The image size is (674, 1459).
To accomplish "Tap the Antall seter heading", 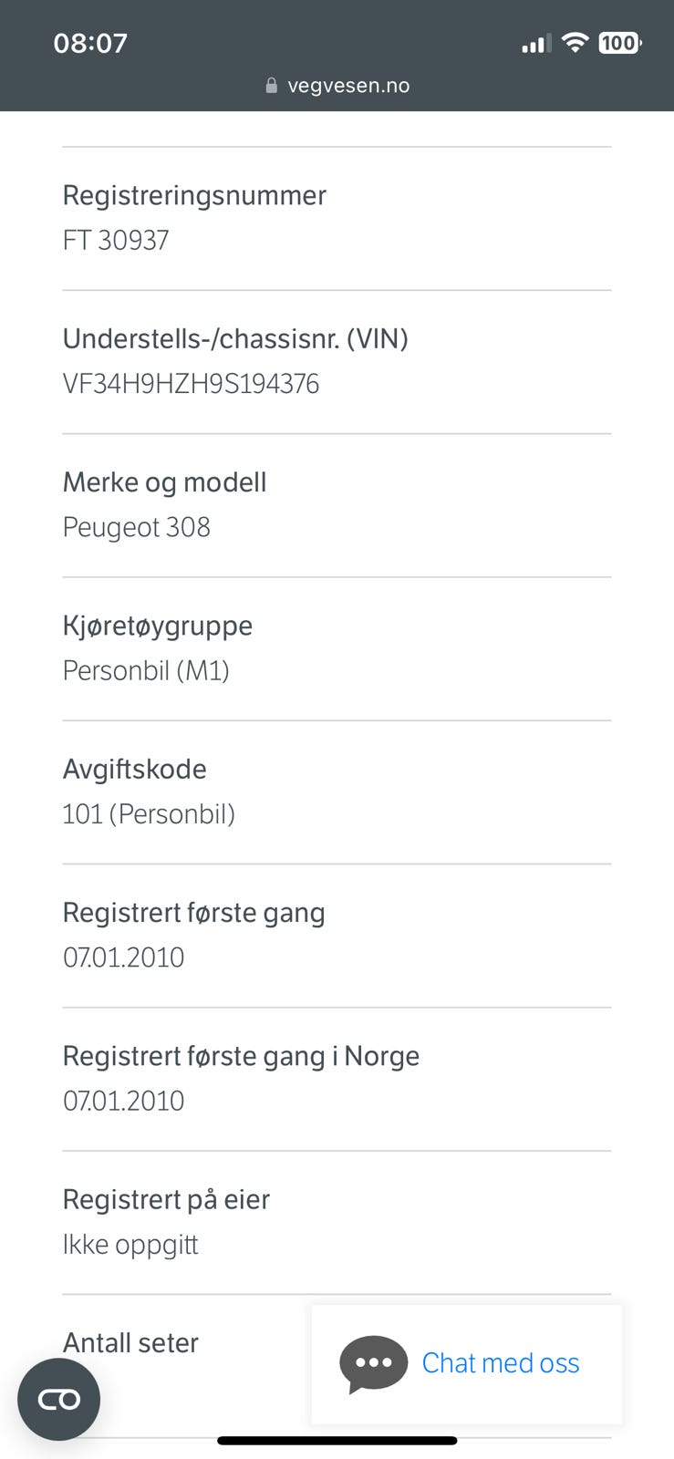I will click(130, 1343).
